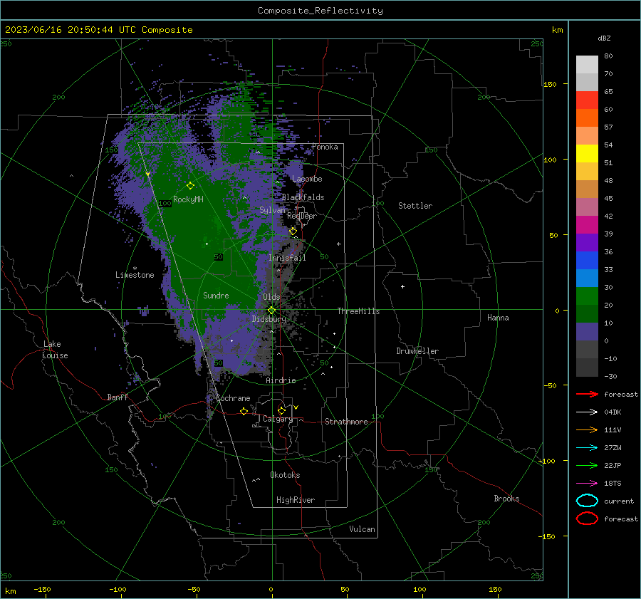Click the Sundre city label
The width and height of the screenshot is (641, 599).
pyautogui.click(x=216, y=295)
